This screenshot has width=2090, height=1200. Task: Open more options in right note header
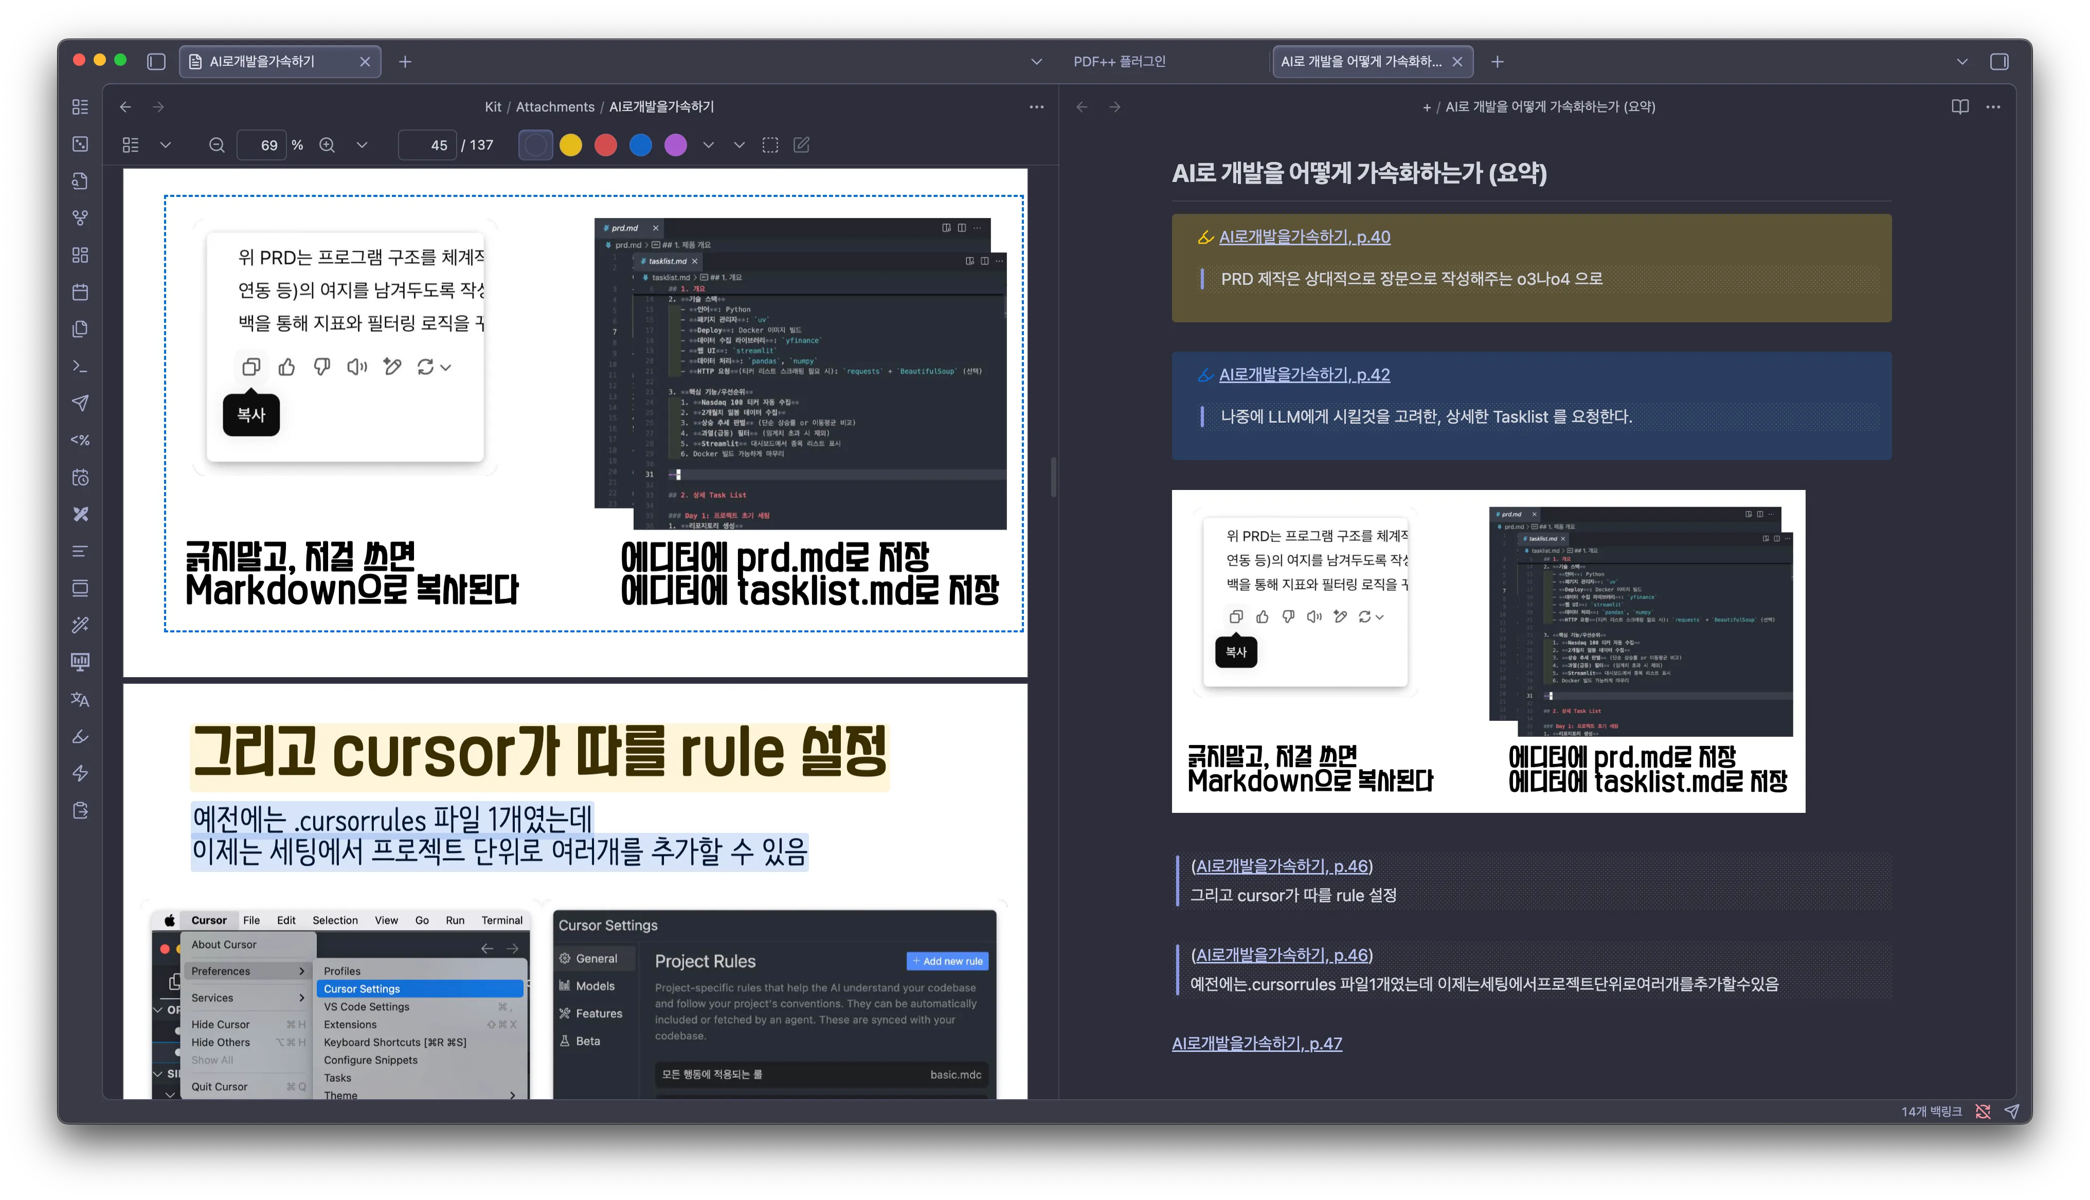pos(1993,107)
